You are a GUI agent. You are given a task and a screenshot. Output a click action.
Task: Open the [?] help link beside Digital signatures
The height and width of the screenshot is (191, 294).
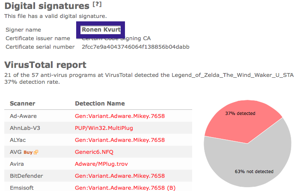(x=97, y=4)
